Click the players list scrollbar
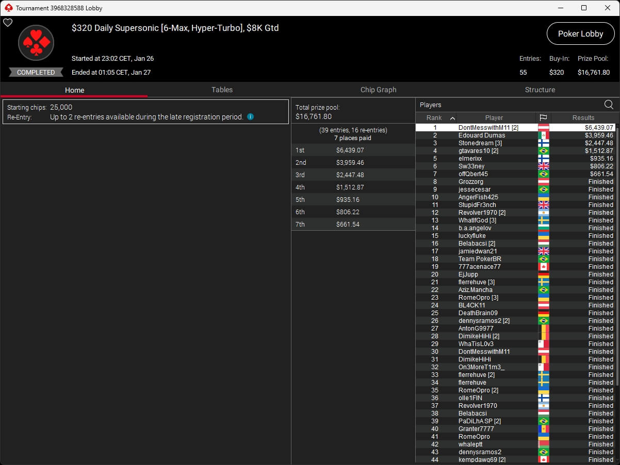620x465 pixels. pos(616,257)
